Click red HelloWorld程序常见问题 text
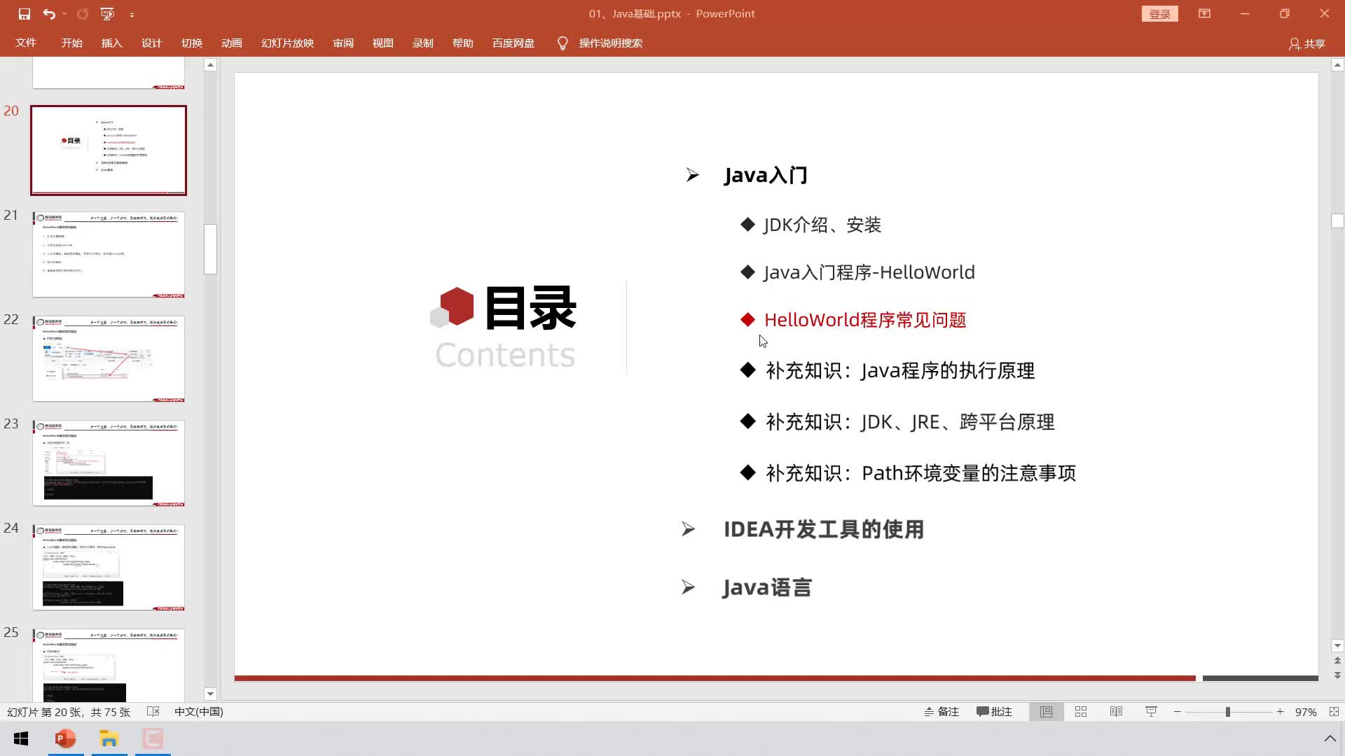This screenshot has width=1345, height=756. click(865, 320)
